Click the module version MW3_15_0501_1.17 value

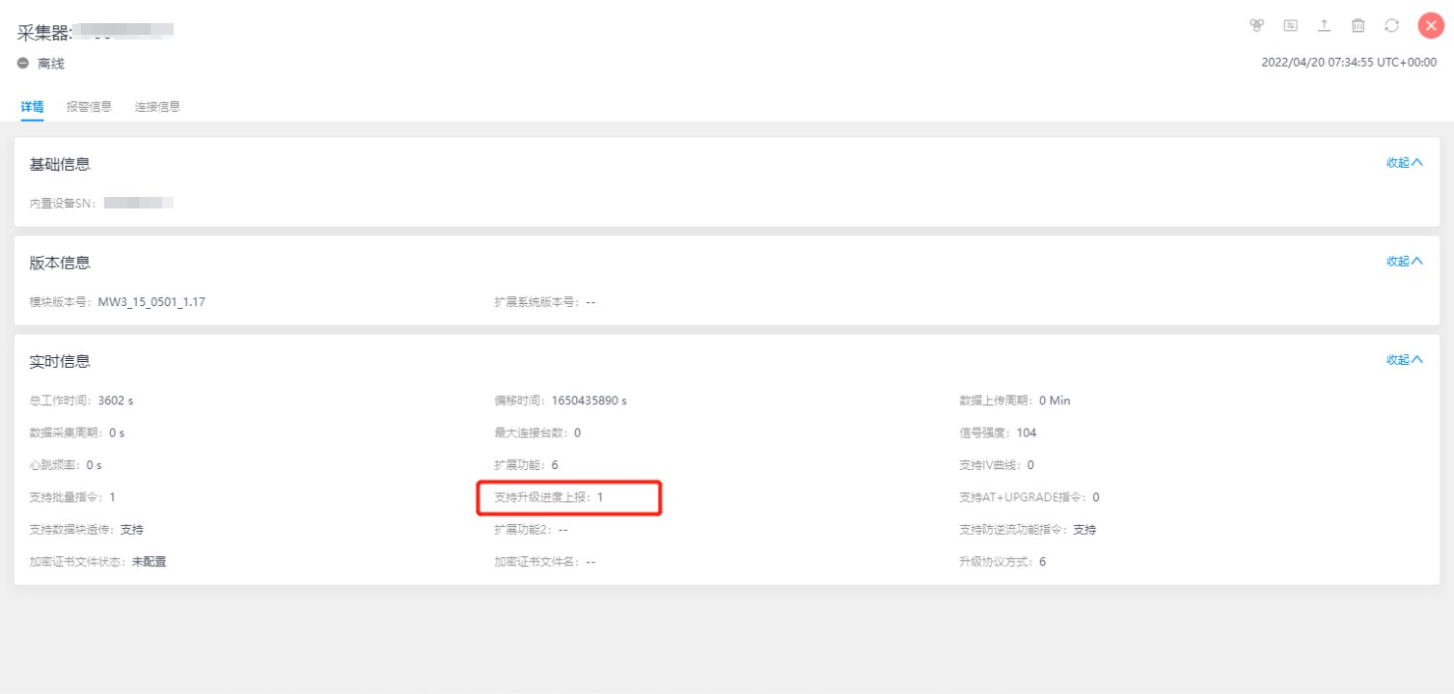151,302
